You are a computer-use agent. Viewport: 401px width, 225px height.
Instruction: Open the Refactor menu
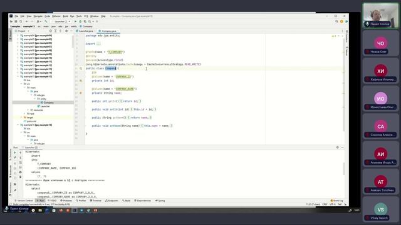click(56, 16)
